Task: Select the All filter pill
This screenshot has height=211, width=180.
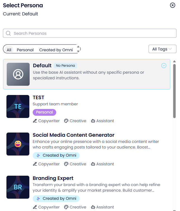Action: click(9, 50)
